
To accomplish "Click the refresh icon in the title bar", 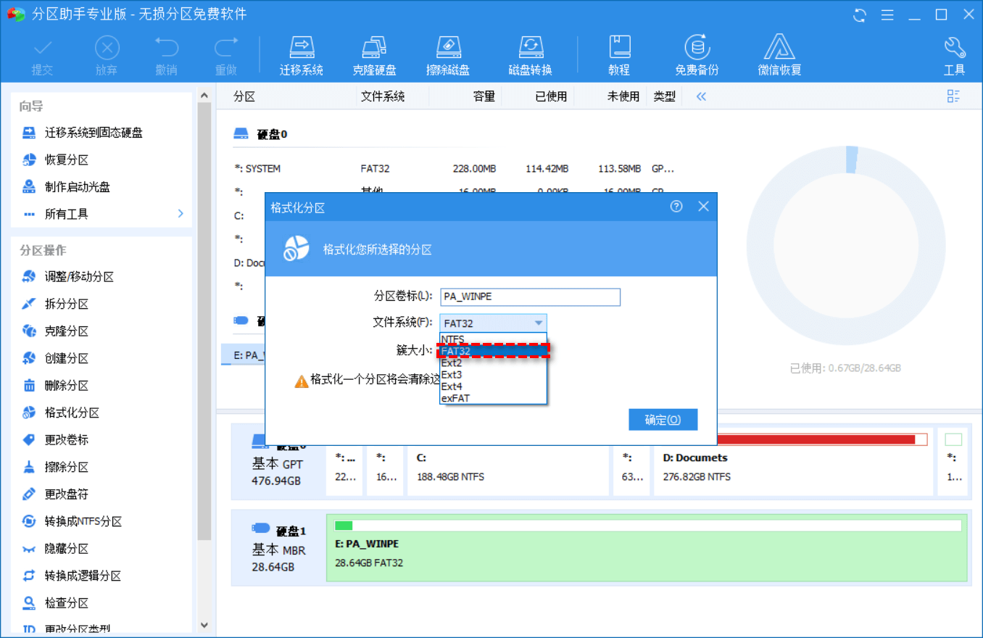I will point(860,14).
